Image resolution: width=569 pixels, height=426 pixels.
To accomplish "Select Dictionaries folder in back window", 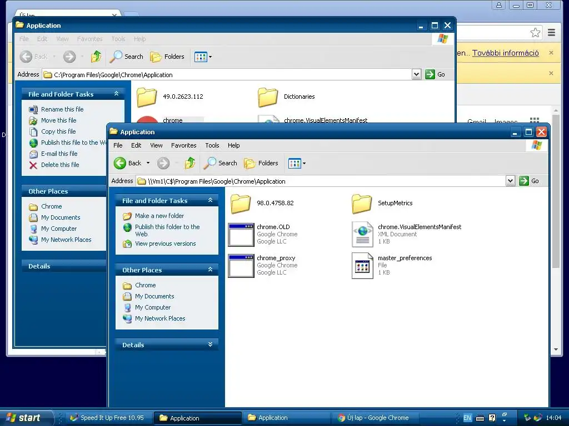I will [x=286, y=97].
